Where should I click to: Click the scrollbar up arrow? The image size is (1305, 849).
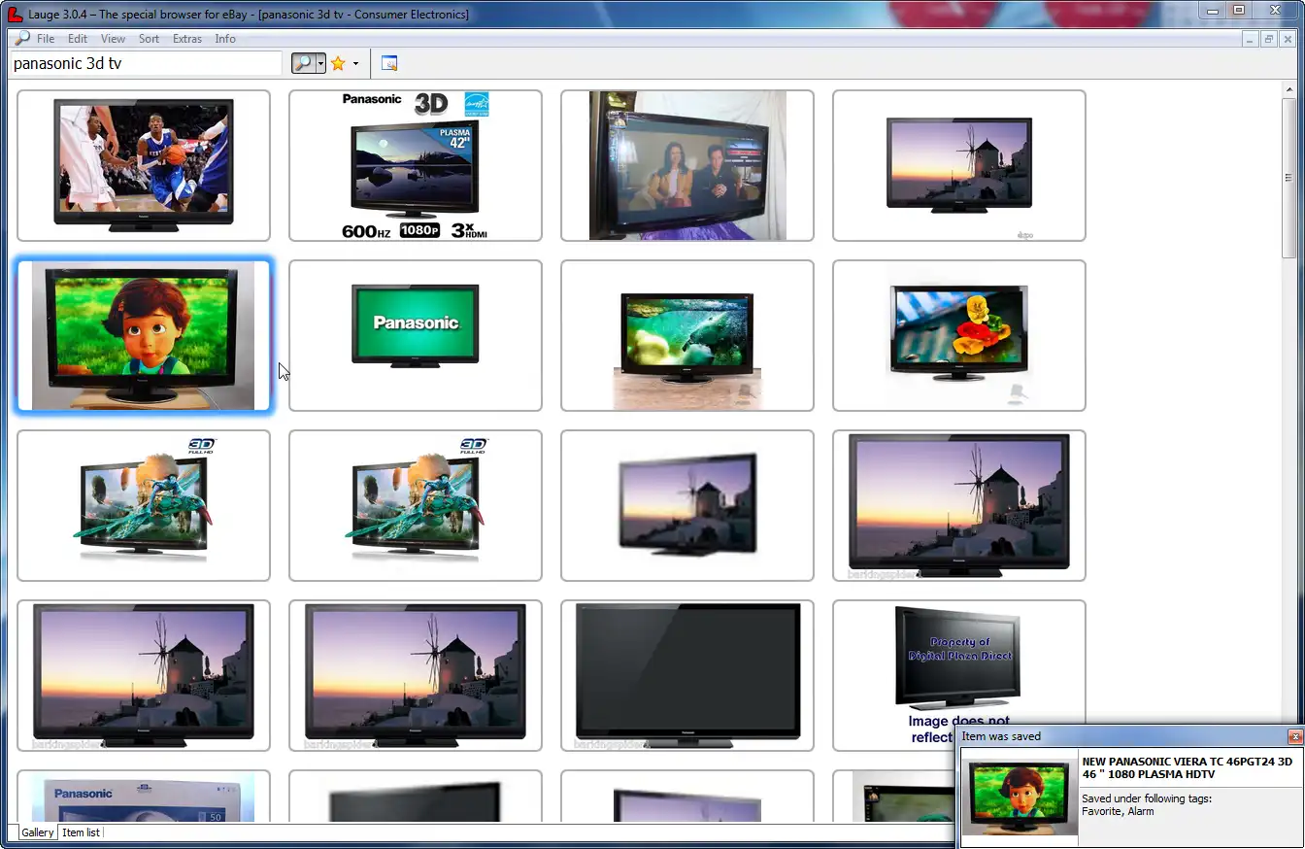click(1288, 88)
